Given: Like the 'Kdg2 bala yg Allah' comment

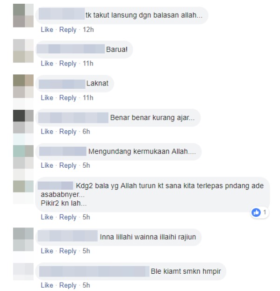Looking at the screenshot, I should point(47,217).
